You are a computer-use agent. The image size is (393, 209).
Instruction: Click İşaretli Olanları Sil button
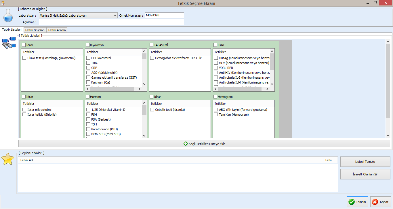click(x=365, y=174)
